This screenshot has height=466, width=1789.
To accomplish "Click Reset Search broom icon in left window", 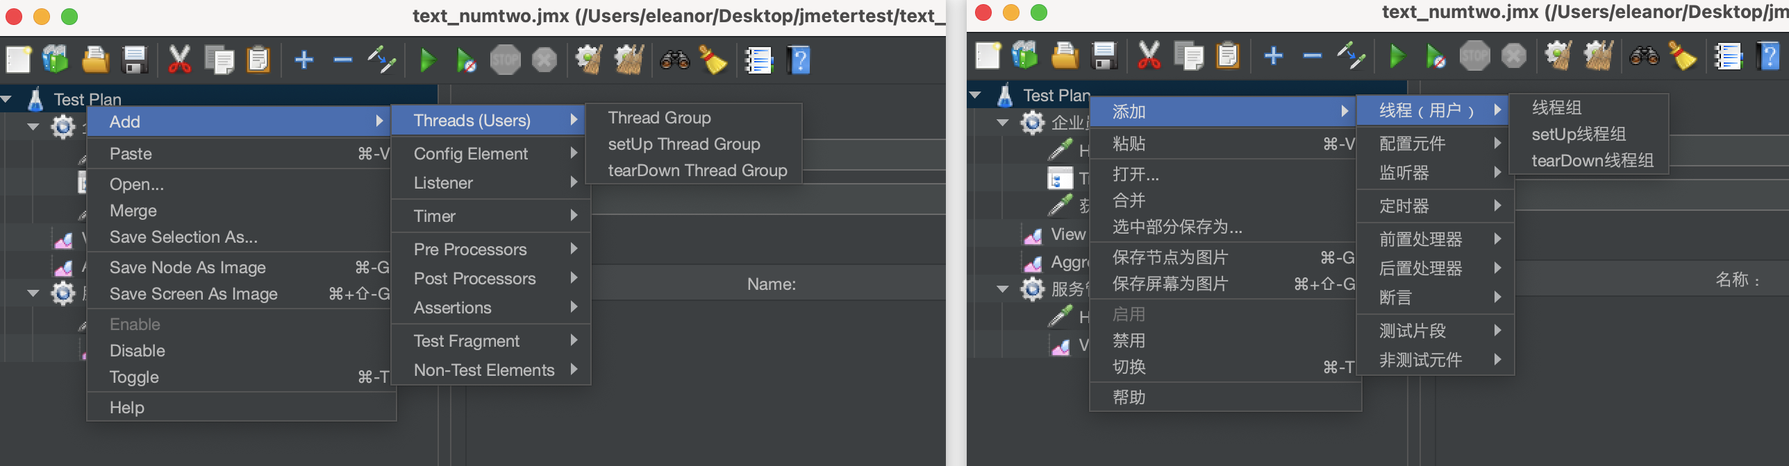I will coord(713,60).
